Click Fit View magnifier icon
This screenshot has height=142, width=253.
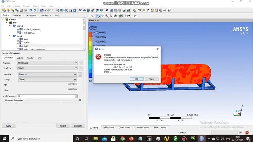coord(115,16)
